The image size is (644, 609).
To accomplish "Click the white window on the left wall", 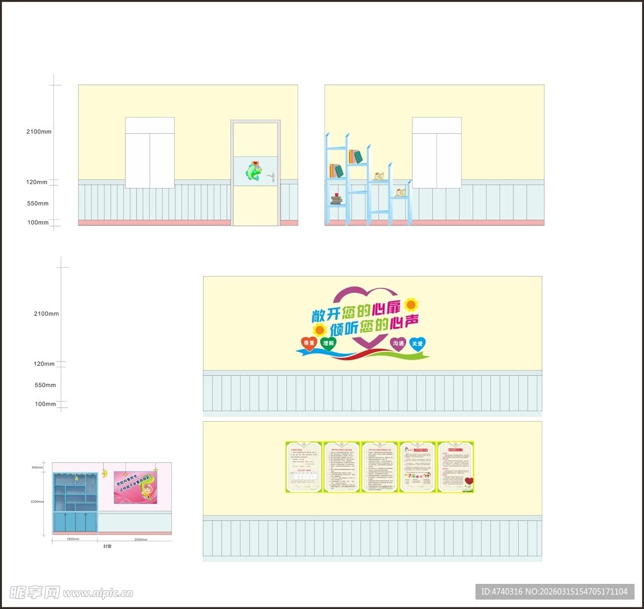I will click(150, 153).
